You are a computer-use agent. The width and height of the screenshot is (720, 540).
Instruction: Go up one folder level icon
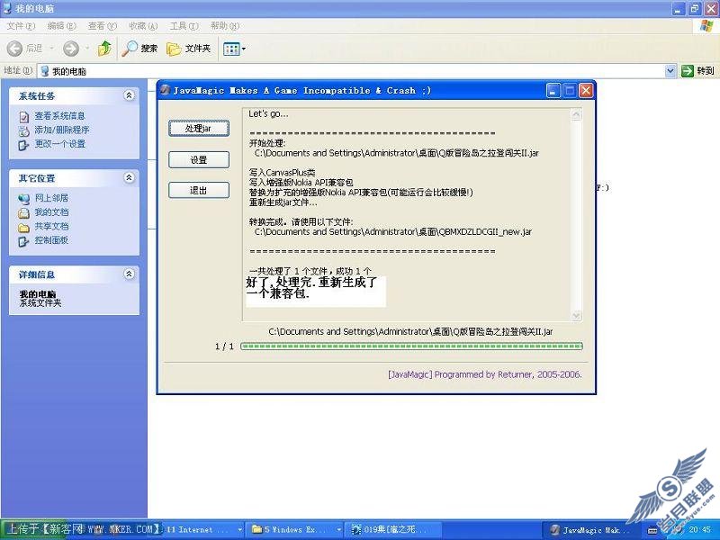105,49
